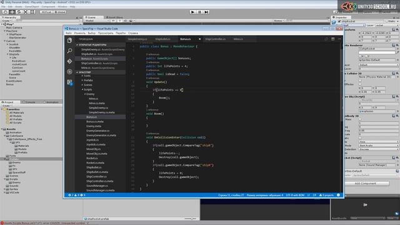Open Sleeping Mode Start Awake dropdown

379,146
